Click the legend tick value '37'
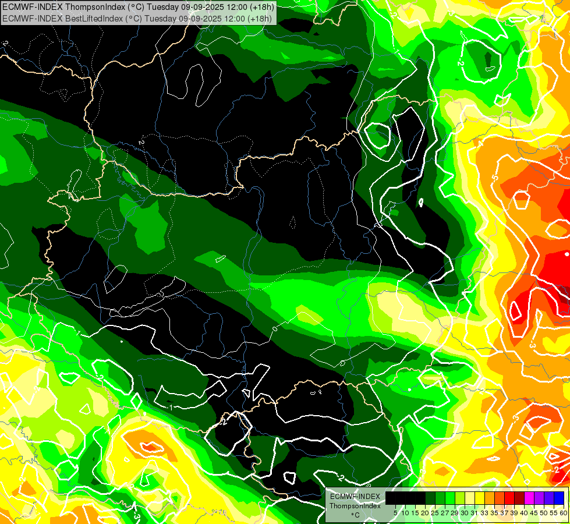Viewport: 570px width, 524px height. (x=505, y=513)
